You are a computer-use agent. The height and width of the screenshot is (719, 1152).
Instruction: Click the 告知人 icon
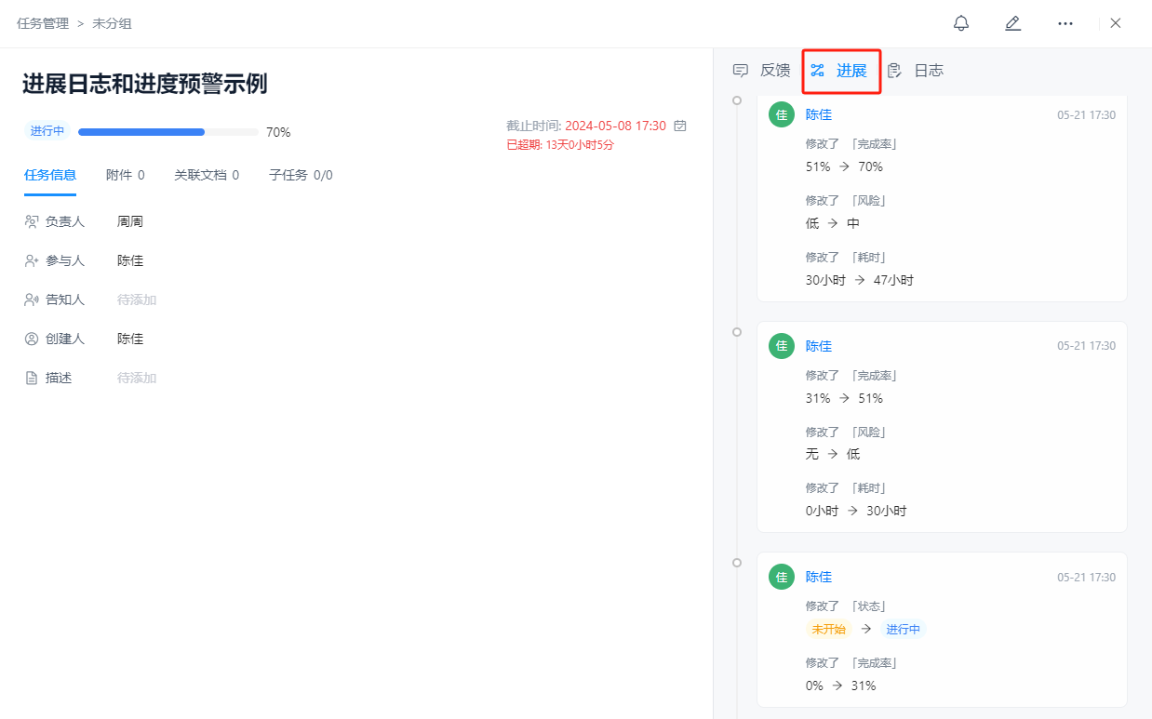click(32, 300)
